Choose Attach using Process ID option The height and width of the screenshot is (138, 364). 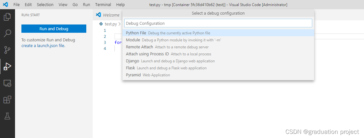pyautogui.click(x=218, y=54)
